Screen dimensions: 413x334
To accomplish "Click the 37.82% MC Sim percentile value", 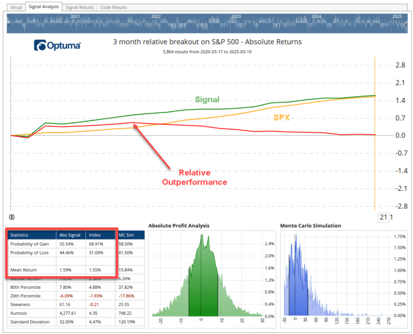I will [126, 287].
